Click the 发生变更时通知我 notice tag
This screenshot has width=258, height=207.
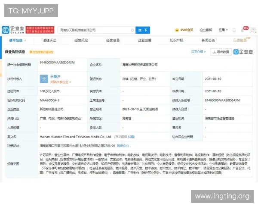point(41,52)
